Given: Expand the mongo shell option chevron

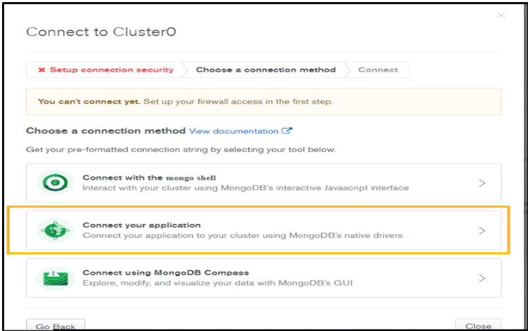Looking at the screenshot, I should click(x=482, y=183).
